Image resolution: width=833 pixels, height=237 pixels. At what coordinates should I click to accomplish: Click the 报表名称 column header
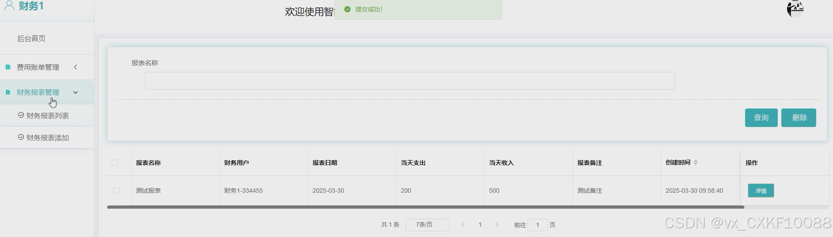point(148,163)
